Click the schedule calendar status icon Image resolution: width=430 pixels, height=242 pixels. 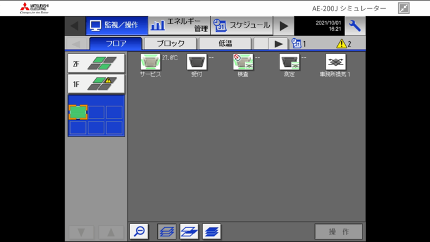(296, 44)
